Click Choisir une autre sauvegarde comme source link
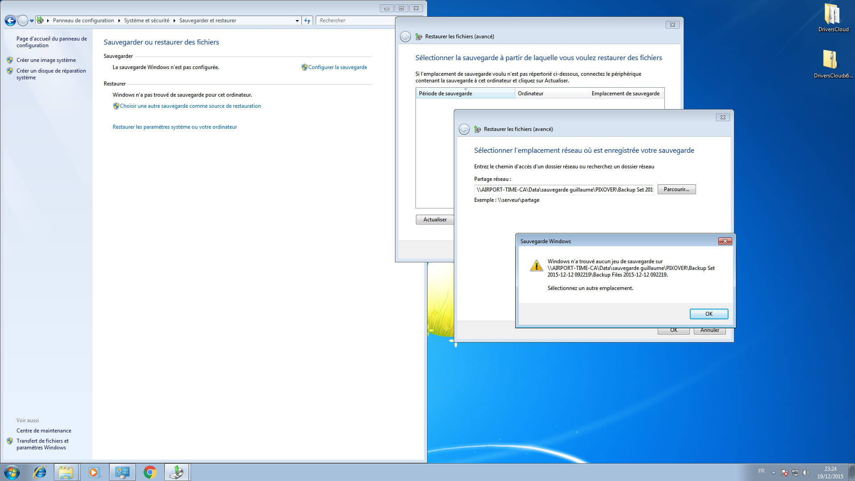 click(190, 106)
